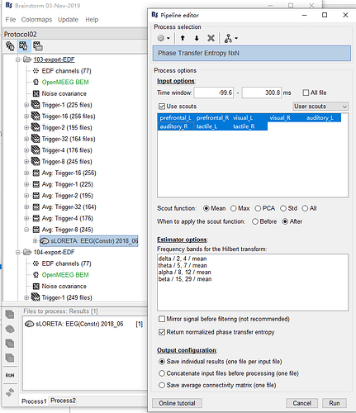Collapse the 103-export-EDF folder
The height and width of the screenshot is (413, 356).
click(x=18, y=59)
